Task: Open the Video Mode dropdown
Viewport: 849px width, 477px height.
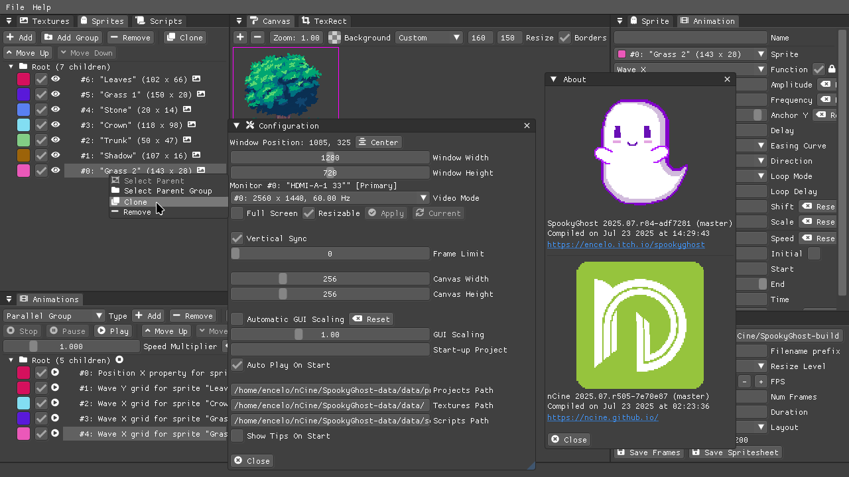Action: tap(330, 198)
